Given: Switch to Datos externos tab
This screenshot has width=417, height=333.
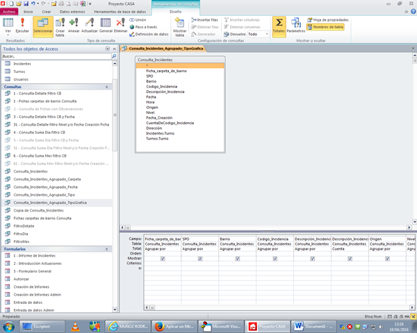Looking at the screenshot, I should click(73, 12).
